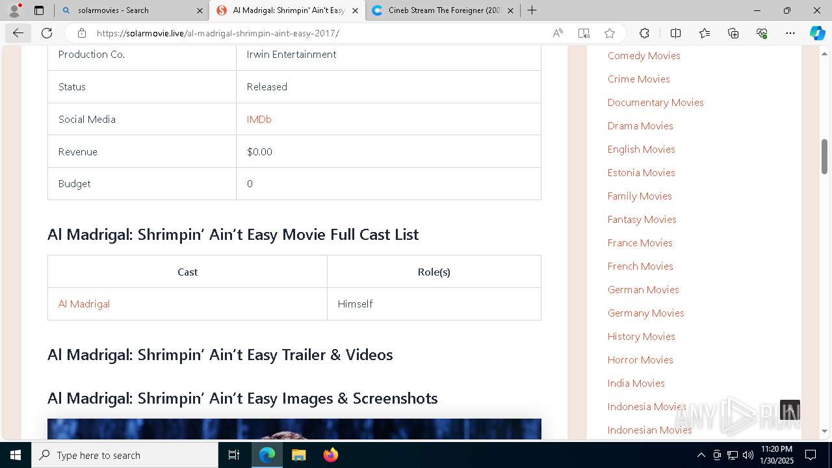The width and height of the screenshot is (832, 468).
Task: Open the Collections icon
Action: pyautogui.click(x=733, y=33)
